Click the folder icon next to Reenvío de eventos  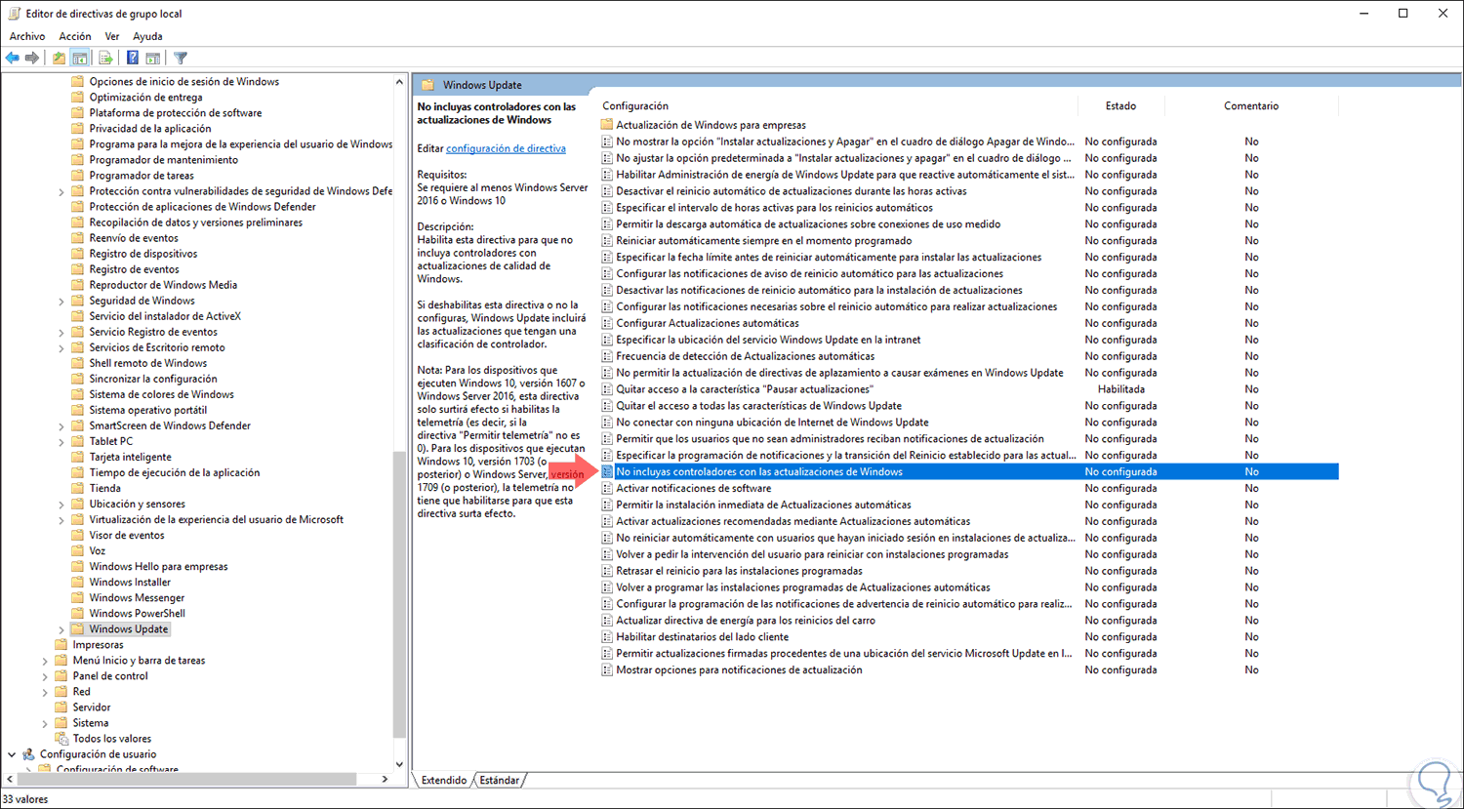pyautogui.click(x=78, y=238)
